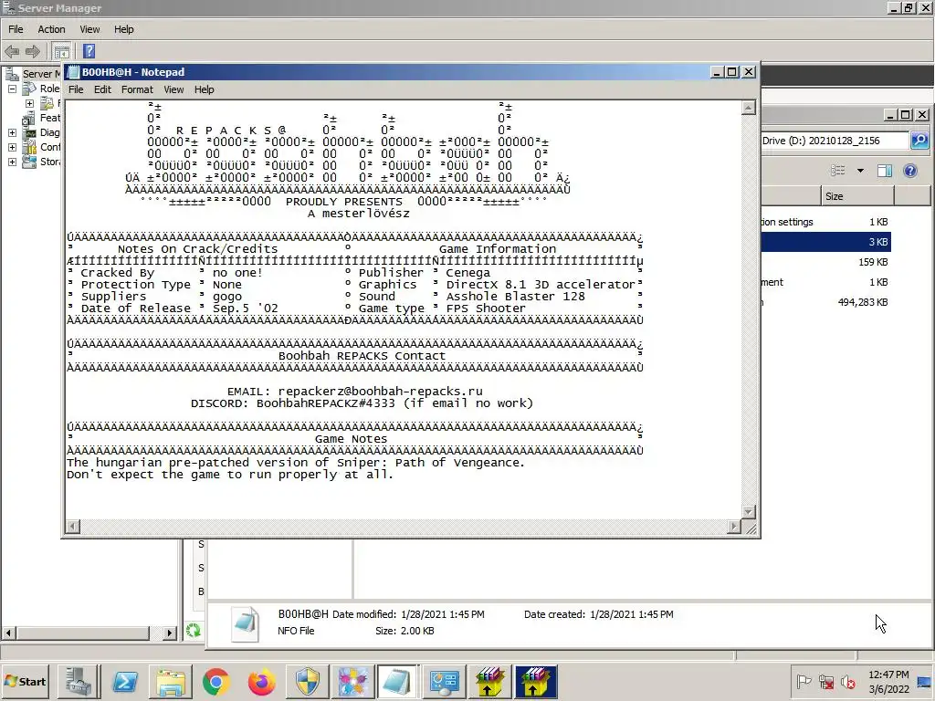Open the shield security icon in taskbar
935x701 pixels.
tap(308, 682)
